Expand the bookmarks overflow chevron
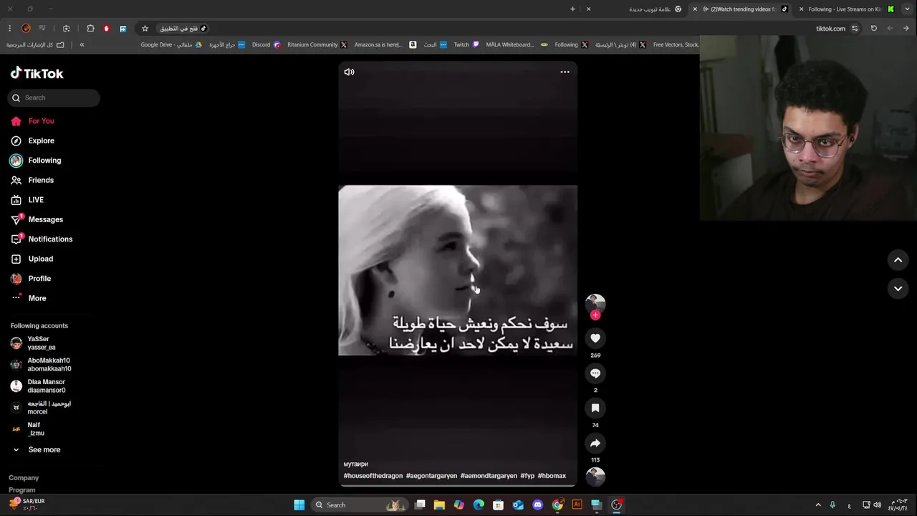 82,44
